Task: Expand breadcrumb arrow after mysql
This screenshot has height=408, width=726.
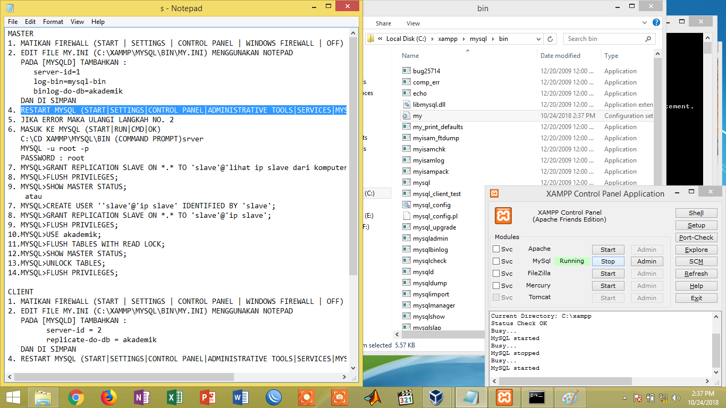Action: click(493, 39)
